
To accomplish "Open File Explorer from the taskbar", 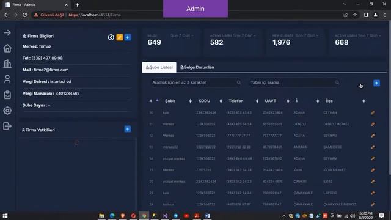I will click(101, 216).
